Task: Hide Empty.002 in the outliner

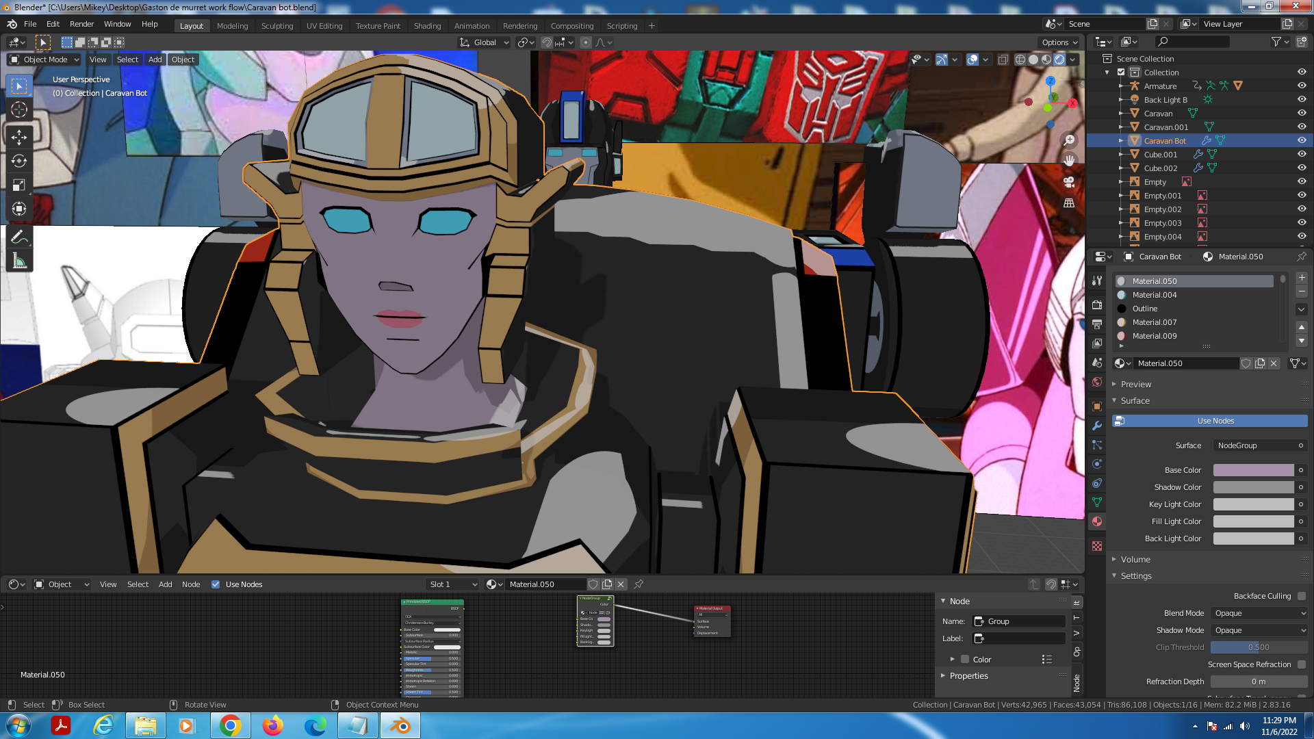Action: 1302,209
